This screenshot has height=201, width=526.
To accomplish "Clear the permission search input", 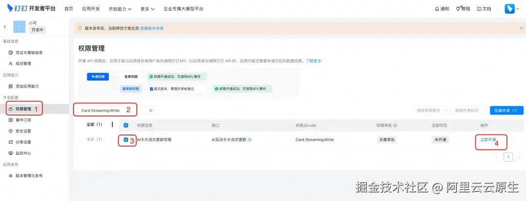I will point(150,110).
